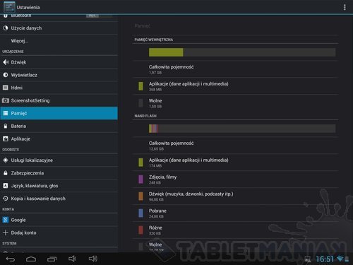Tap the Google account icon

pyautogui.click(x=6, y=220)
